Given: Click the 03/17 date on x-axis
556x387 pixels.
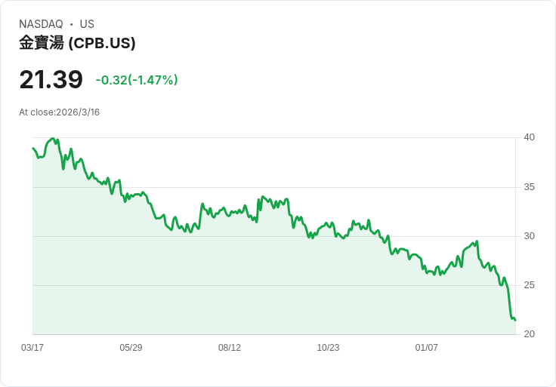Looking at the screenshot, I should (x=32, y=347).
